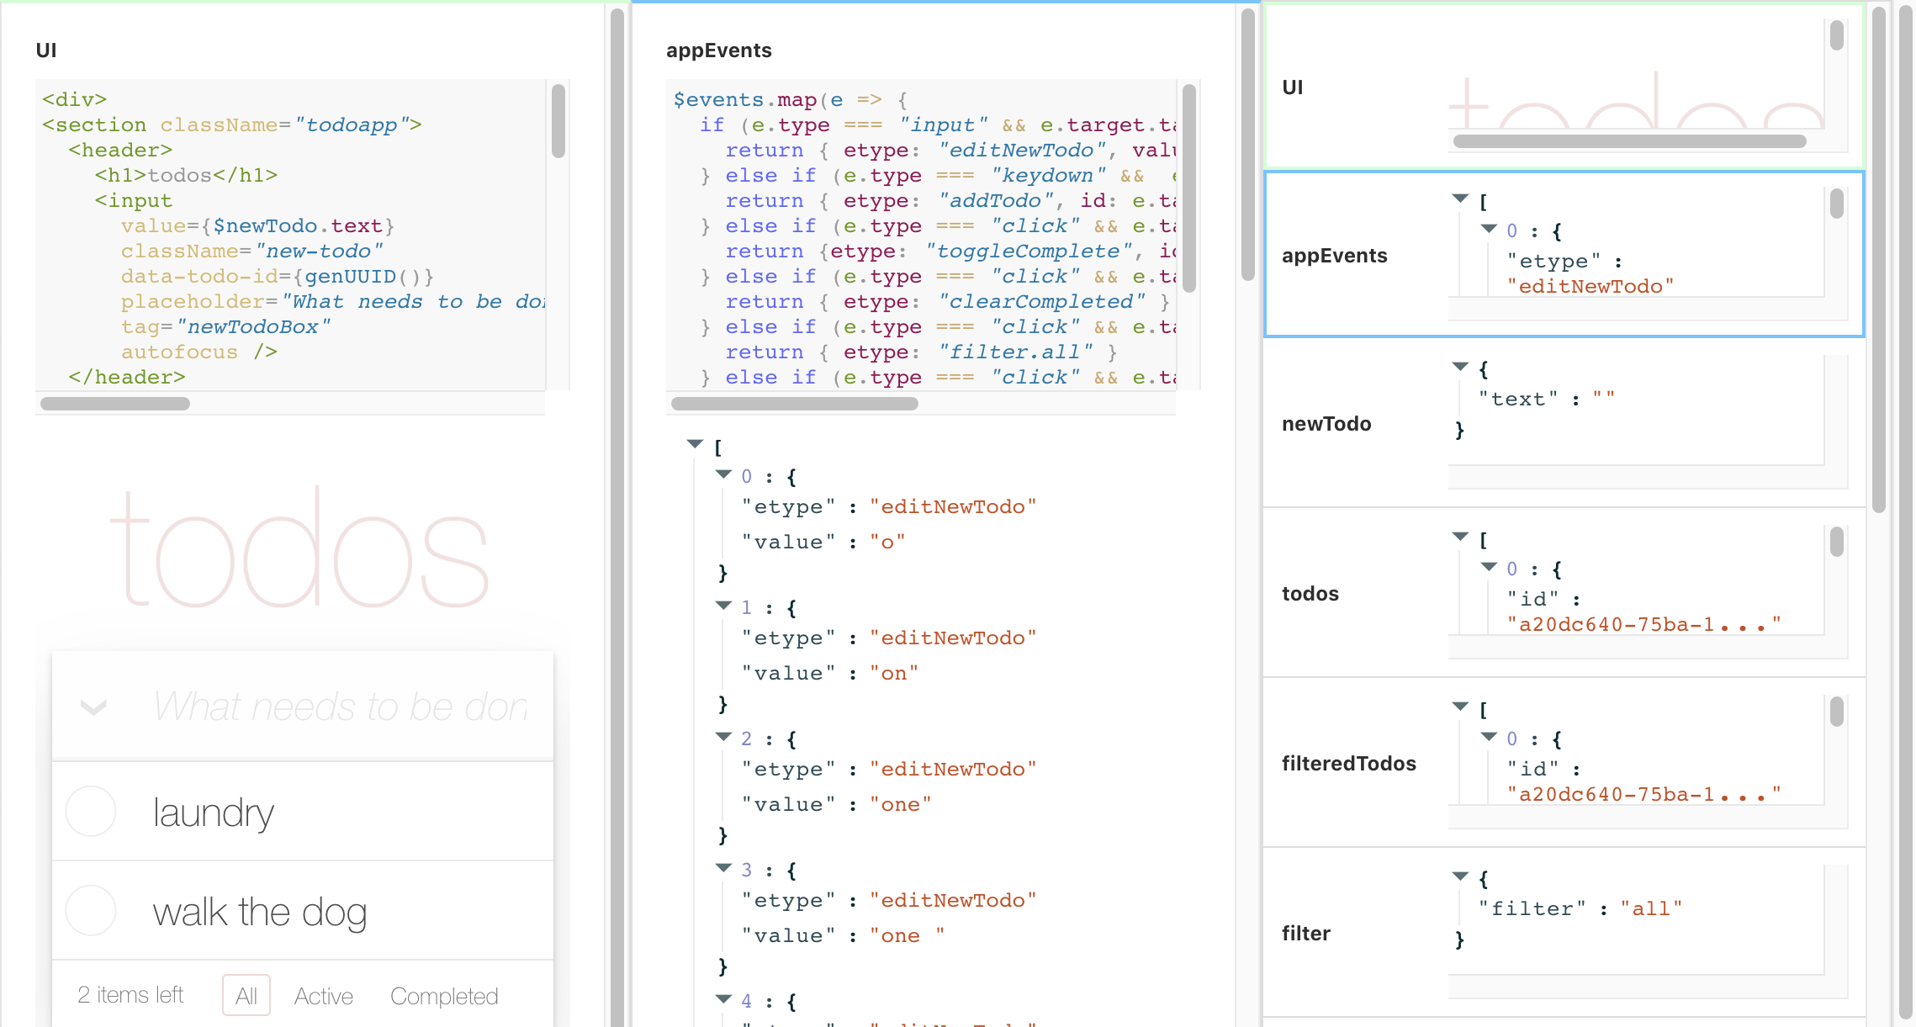1916x1027 pixels.
Task: Select the Completed filter
Action: (x=444, y=996)
